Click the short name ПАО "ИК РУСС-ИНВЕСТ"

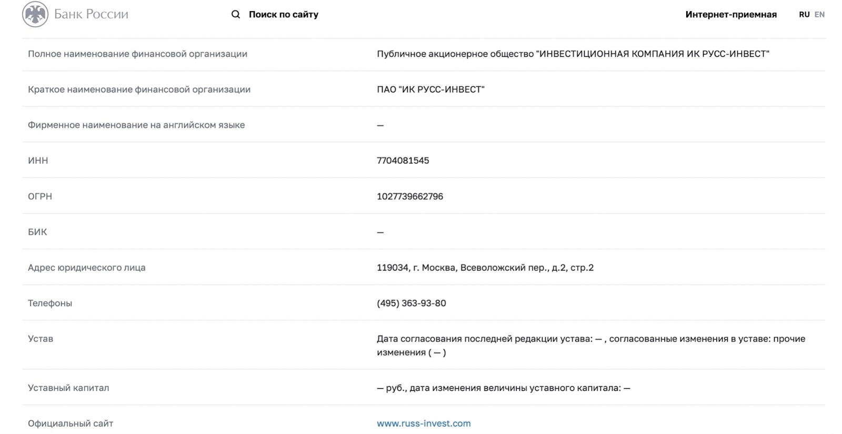pyautogui.click(x=430, y=89)
